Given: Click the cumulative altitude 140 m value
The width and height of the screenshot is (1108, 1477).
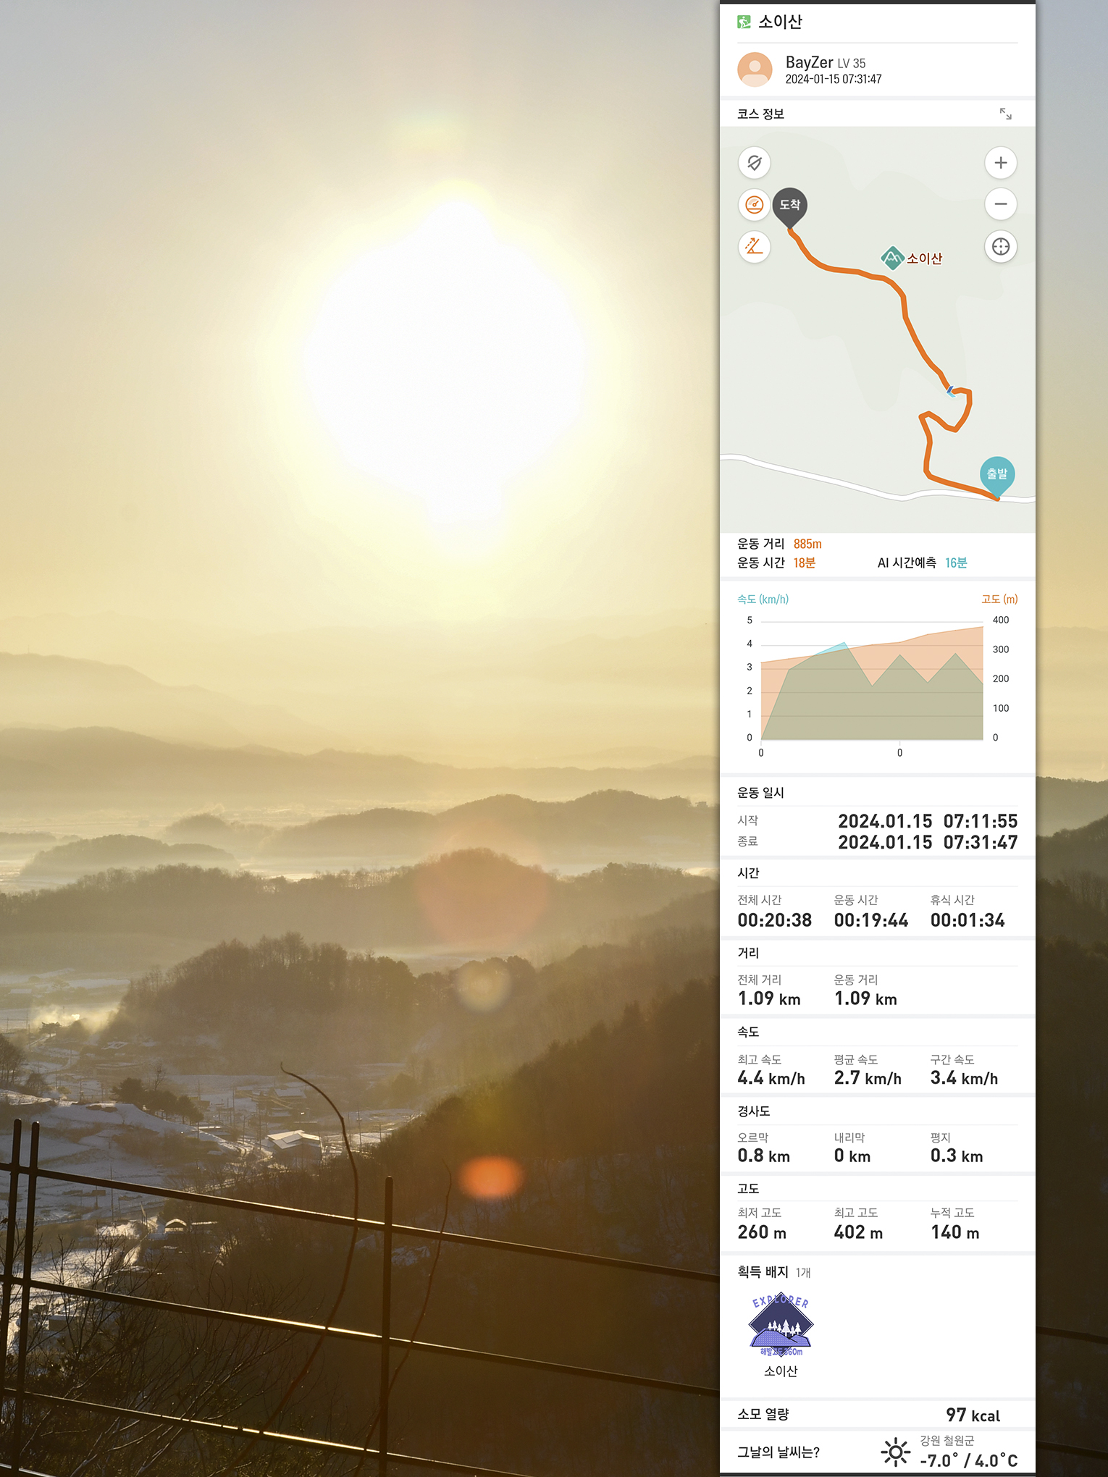Looking at the screenshot, I should tap(955, 1232).
